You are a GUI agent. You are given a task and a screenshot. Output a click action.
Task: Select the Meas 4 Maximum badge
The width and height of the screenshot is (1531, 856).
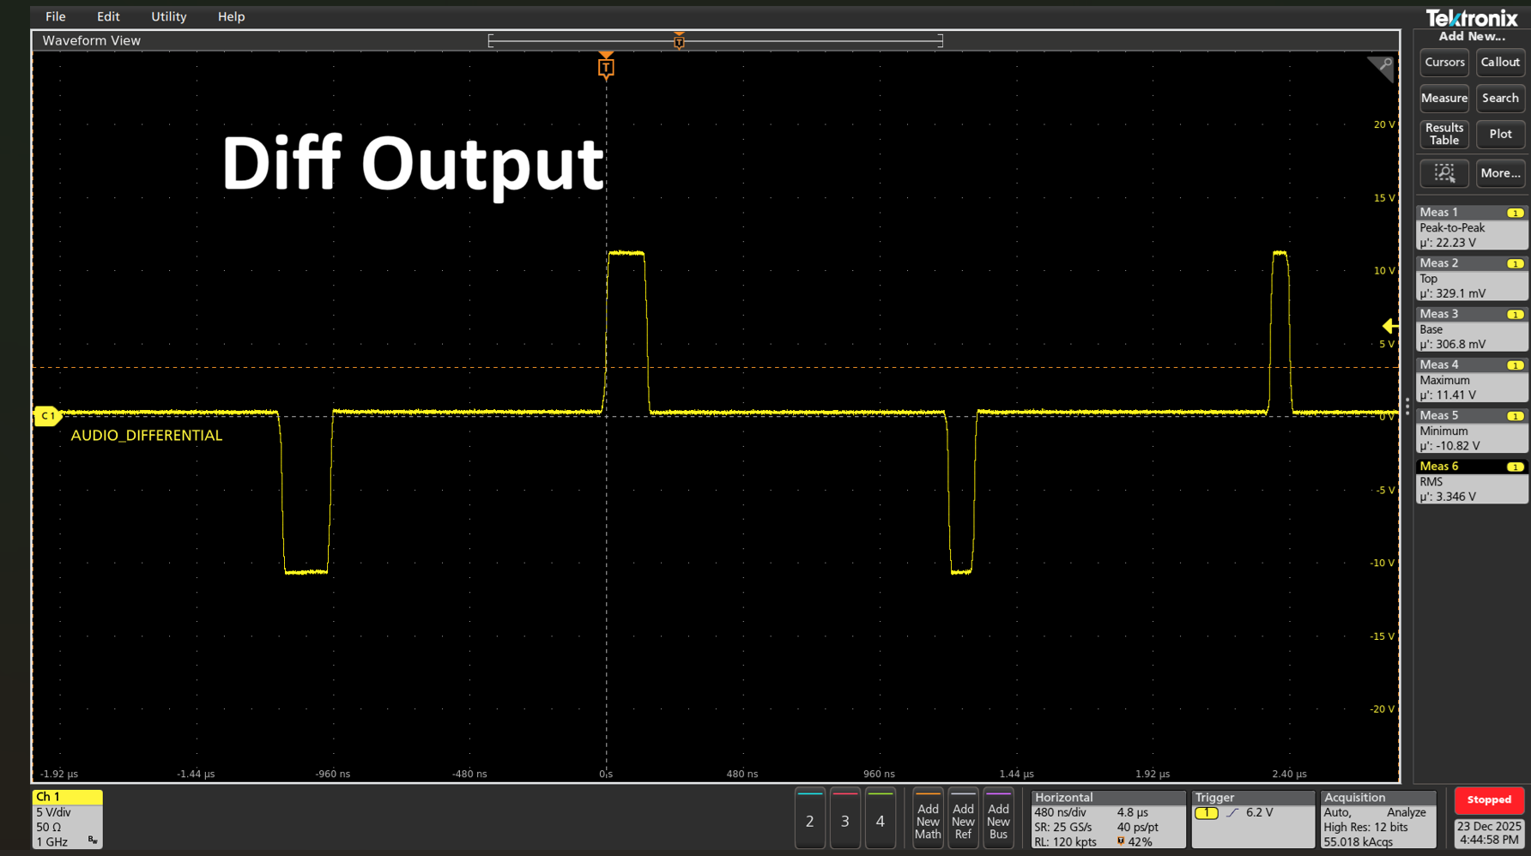[x=1471, y=379]
